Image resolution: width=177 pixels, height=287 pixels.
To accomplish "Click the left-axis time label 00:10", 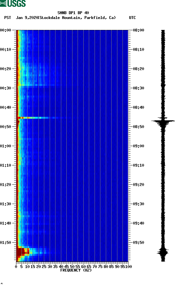I will click(6, 50).
